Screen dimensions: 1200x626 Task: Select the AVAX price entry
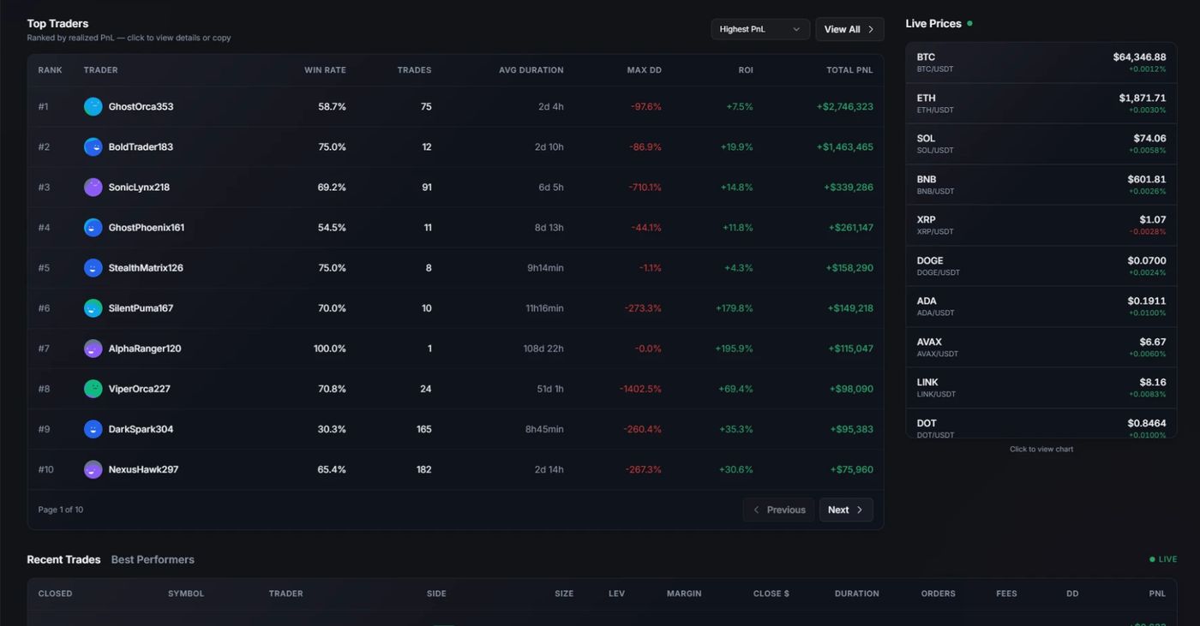tap(1041, 348)
